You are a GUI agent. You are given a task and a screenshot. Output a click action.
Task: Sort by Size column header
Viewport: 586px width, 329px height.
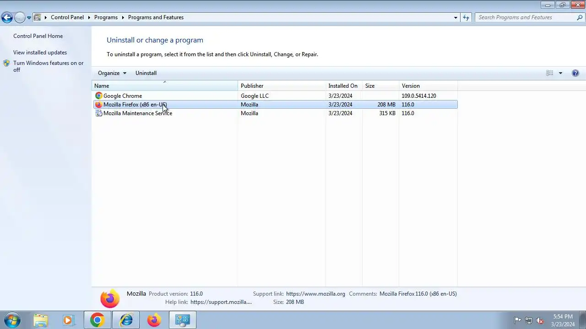(380, 86)
